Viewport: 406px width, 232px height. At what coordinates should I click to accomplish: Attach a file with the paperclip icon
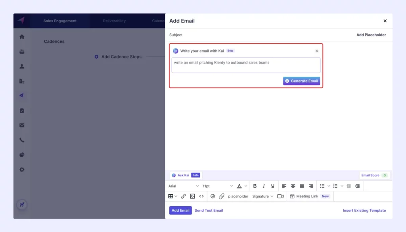click(222, 196)
